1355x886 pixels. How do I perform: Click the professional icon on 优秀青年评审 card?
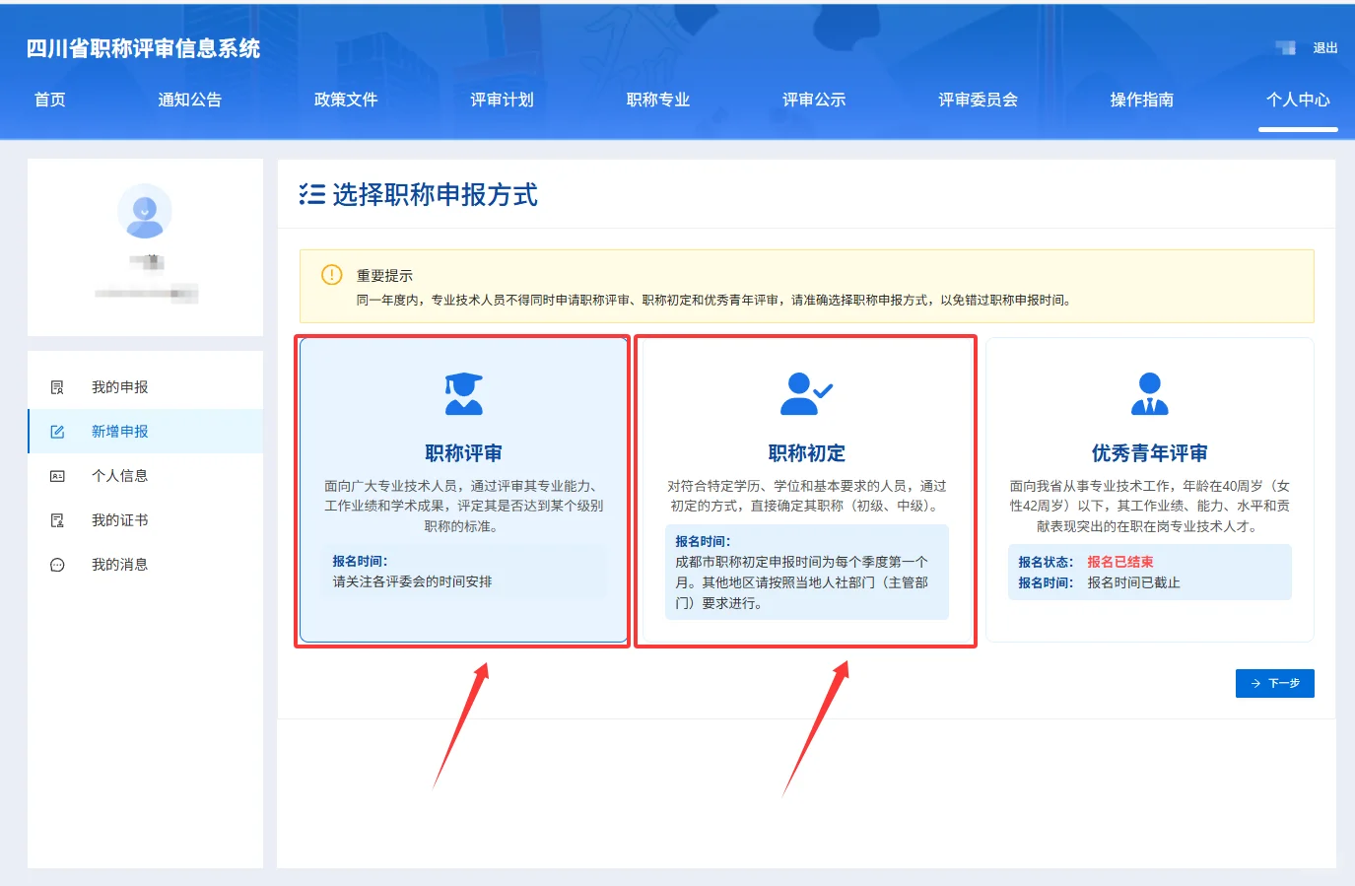click(x=1149, y=391)
